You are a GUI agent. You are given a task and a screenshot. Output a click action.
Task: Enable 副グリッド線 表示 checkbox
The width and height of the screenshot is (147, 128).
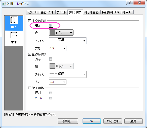pos(50,59)
